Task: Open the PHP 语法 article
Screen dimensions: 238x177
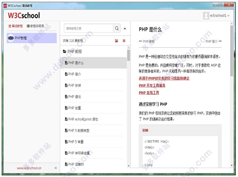Action: coord(94,96)
